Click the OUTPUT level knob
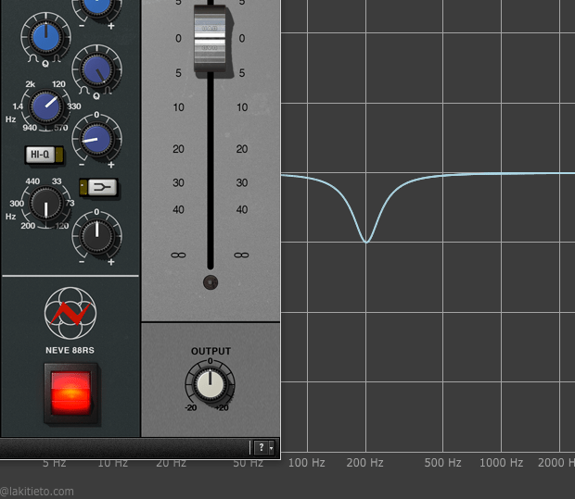Viewport: 575px width, 499px height. pyautogui.click(x=211, y=383)
